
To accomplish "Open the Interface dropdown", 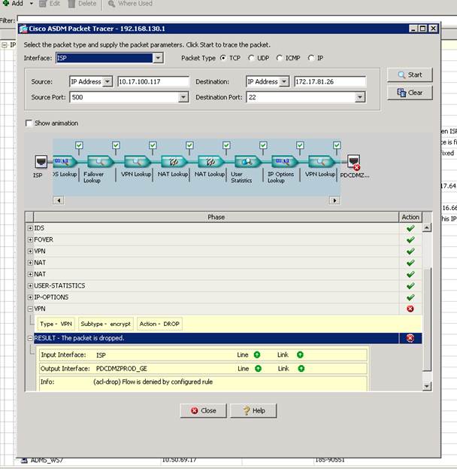I will pos(158,58).
